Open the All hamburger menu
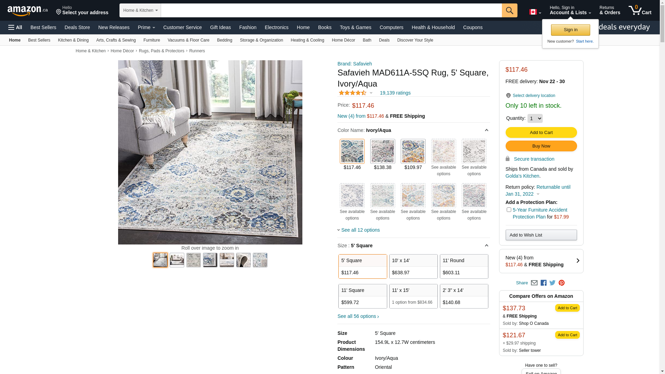The width and height of the screenshot is (665, 374). [x=15, y=27]
